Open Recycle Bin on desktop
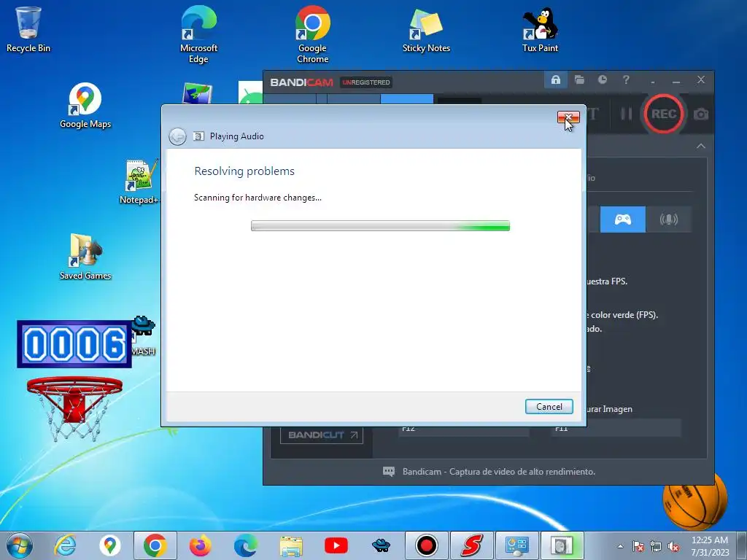Viewport: 747px width, 560px height. click(28, 29)
